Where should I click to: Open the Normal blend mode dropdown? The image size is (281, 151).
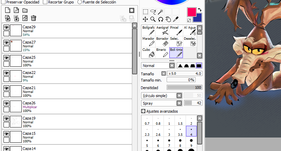[172, 66]
